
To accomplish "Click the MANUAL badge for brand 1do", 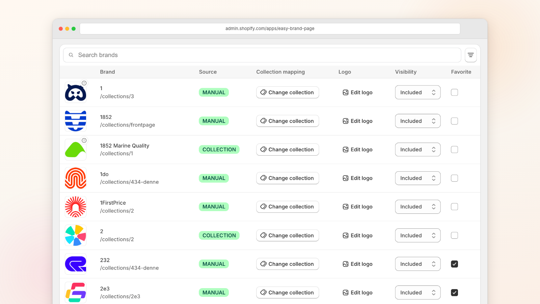I will (x=214, y=178).
